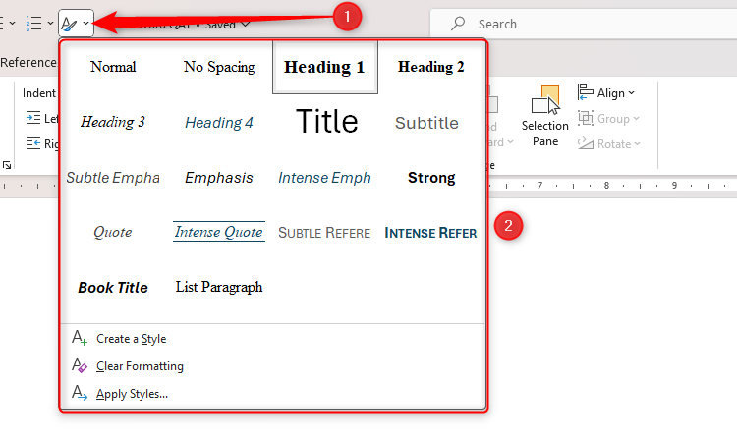Screen dimensions: 737x444
Task: Click the Align objects icon
Action: pos(586,92)
